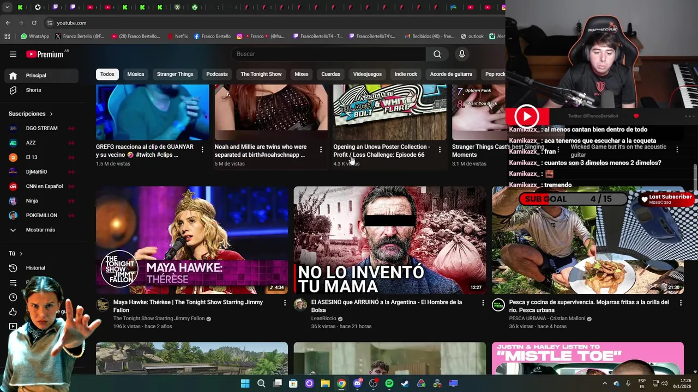The width and height of the screenshot is (698, 392).
Task: Open options for Maya Hawke video
Action: [284, 303]
